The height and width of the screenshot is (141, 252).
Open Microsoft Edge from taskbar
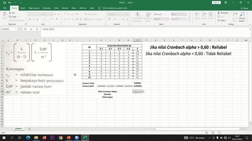(28, 137)
